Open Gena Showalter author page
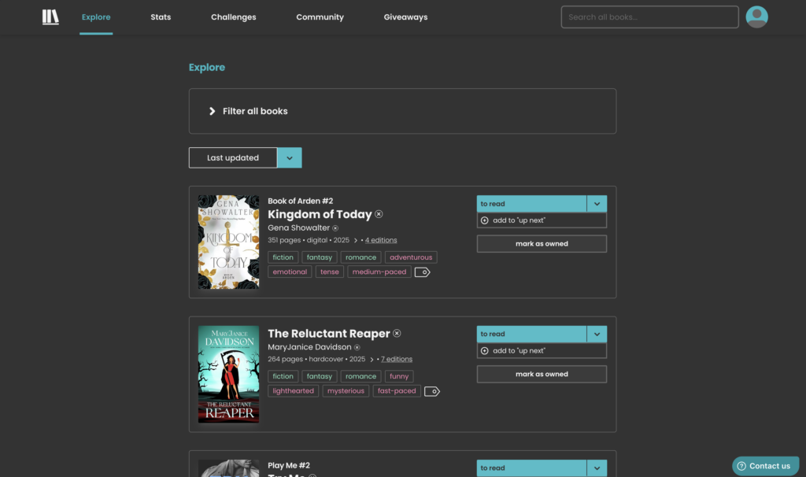The height and width of the screenshot is (477, 806). pos(298,228)
